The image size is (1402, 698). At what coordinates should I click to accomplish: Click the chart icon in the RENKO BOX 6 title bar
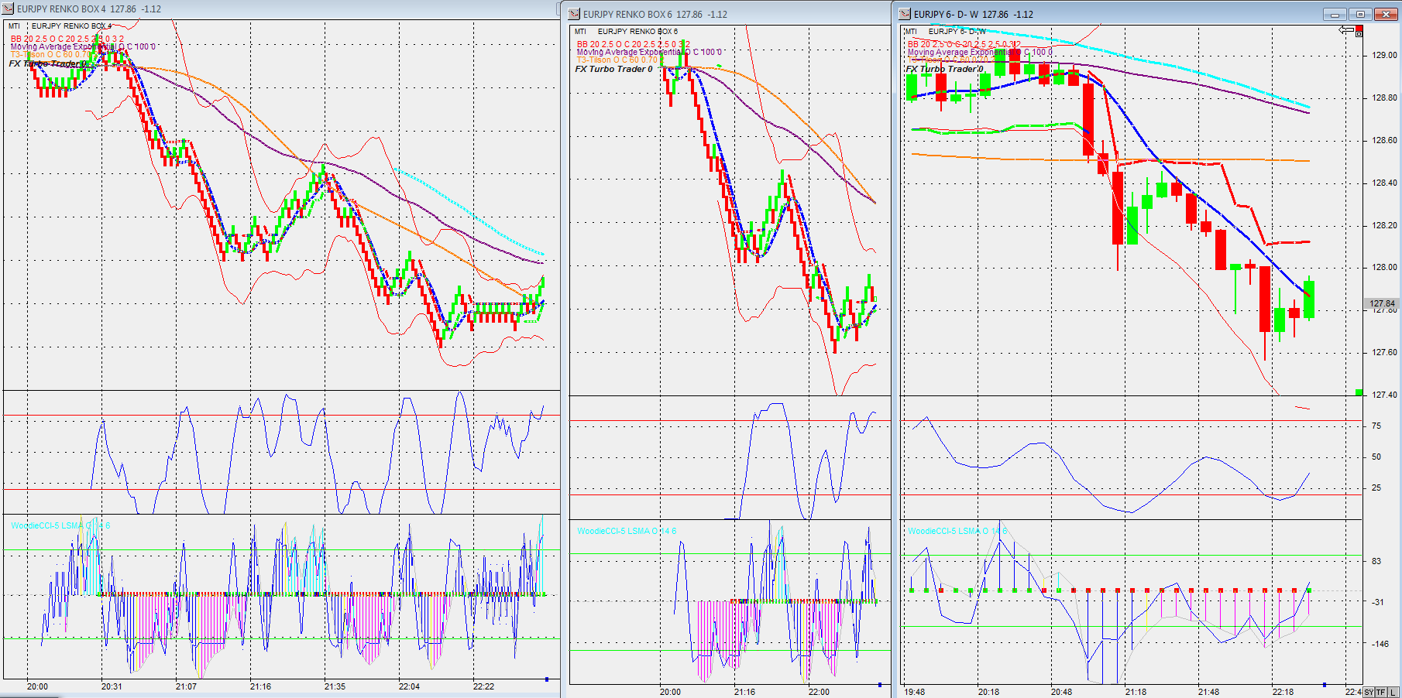click(x=574, y=14)
